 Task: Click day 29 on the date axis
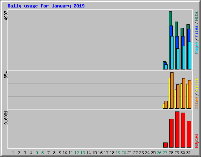coord(177,153)
